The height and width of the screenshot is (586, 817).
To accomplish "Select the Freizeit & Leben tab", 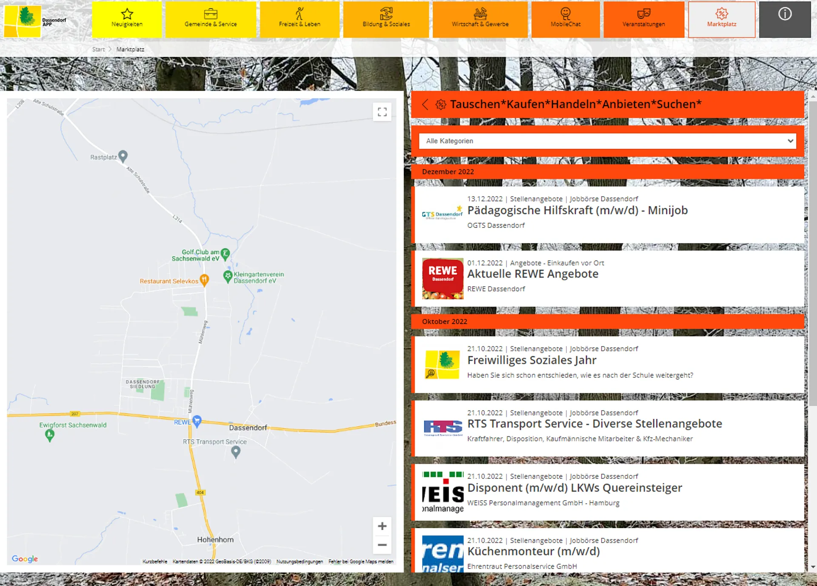I will pyautogui.click(x=300, y=19).
